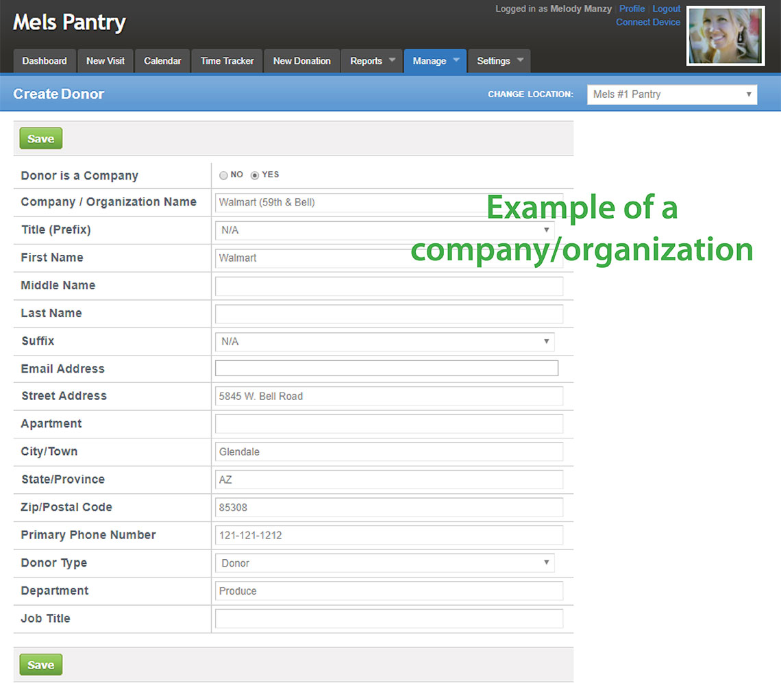Click the Last Name input field
The height and width of the screenshot is (683, 781).
pyautogui.click(x=389, y=314)
